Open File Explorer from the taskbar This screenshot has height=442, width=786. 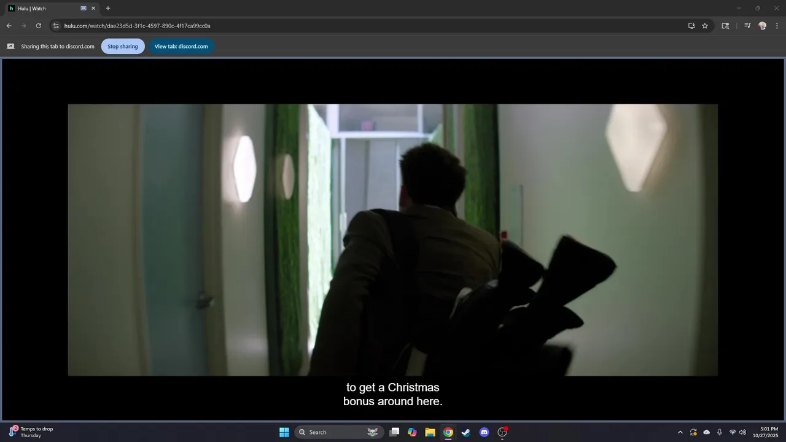[x=430, y=432]
